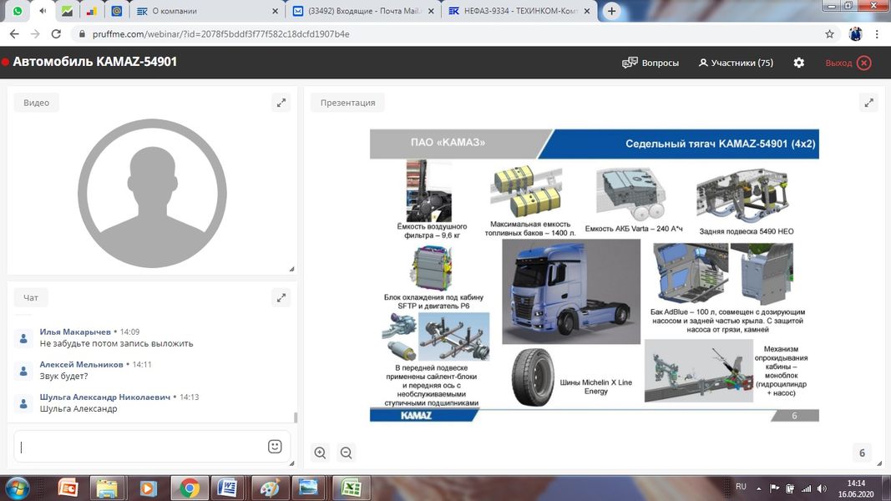Image resolution: width=891 pixels, height=501 pixels.
Task: Open the 'Вопросы' questions panel
Action: [x=651, y=63]
